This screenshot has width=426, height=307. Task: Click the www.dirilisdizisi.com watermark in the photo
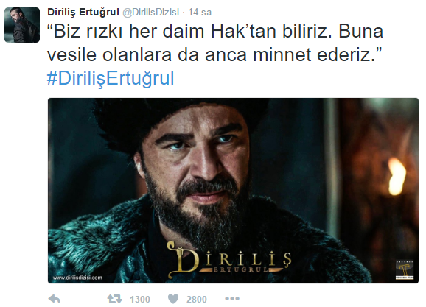(x=77, y=278)
